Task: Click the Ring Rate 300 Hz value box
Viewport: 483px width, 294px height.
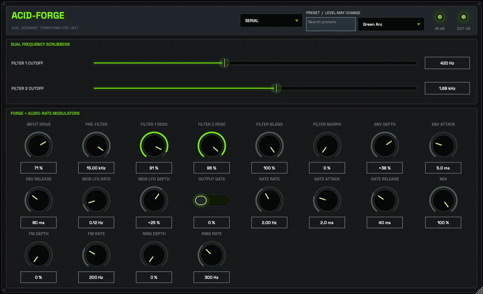Action: coord(212,277)
